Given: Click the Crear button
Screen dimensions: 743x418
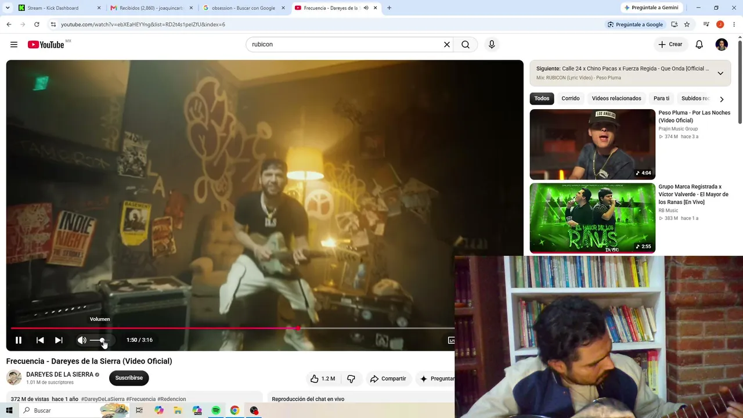Looking at the screenshot, I should coord(670,45).
